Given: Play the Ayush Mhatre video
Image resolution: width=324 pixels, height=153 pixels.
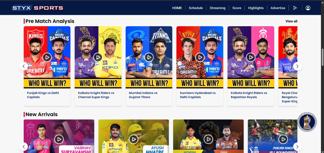Looking at the screenshot, I should [133, 139].
